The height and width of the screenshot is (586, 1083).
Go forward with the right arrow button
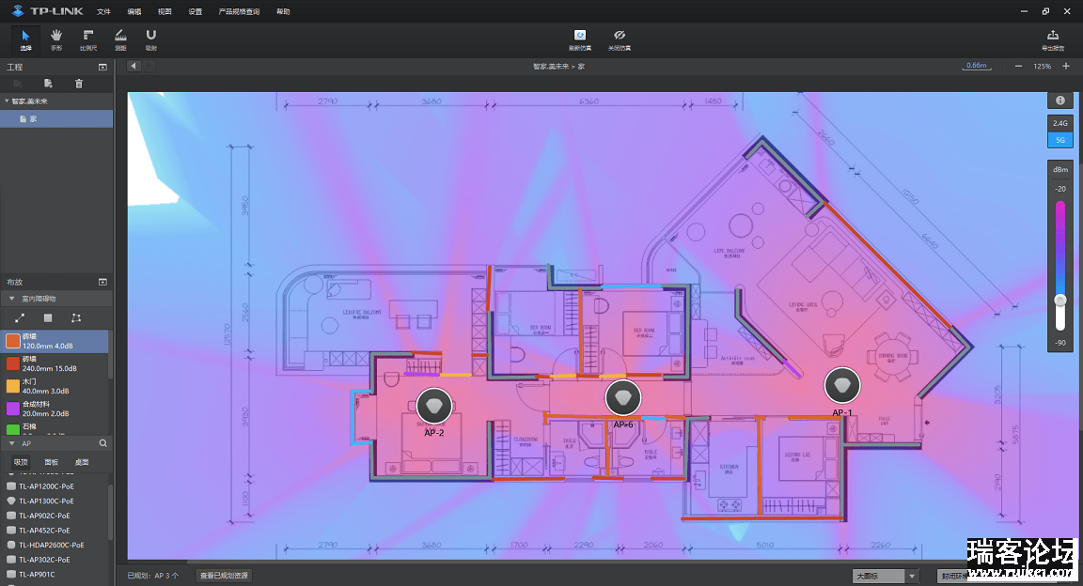(x=149, y=67)
